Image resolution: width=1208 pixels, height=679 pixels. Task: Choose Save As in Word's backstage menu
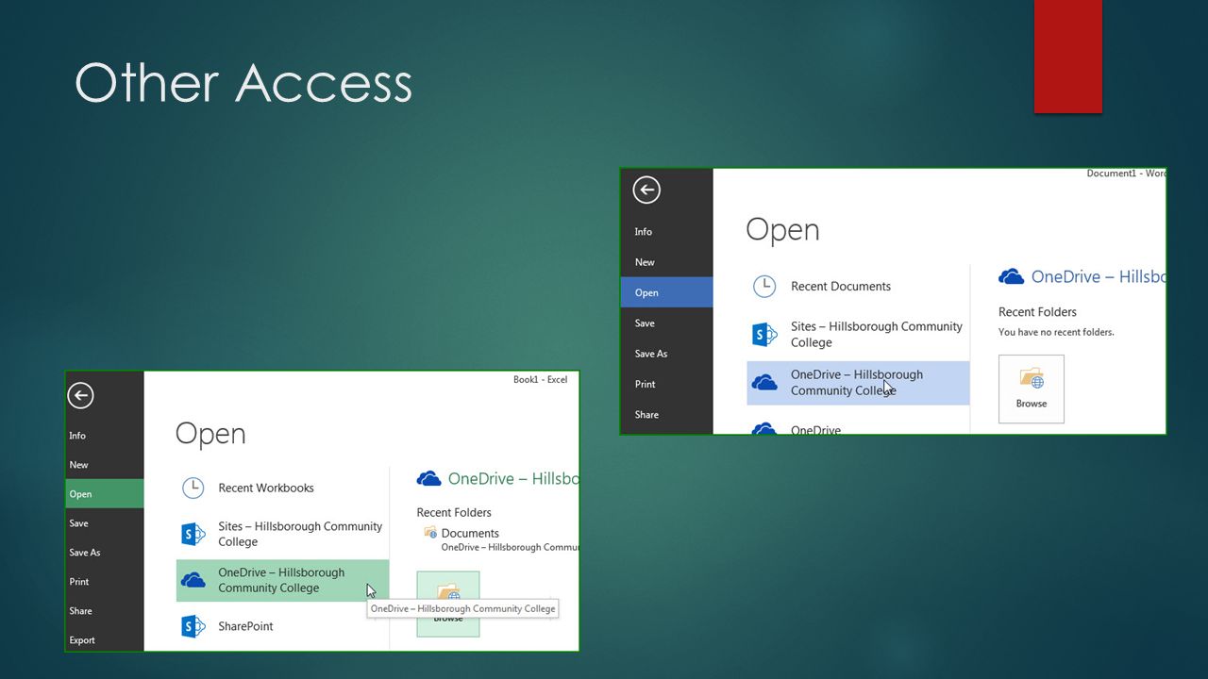point(666,354)
